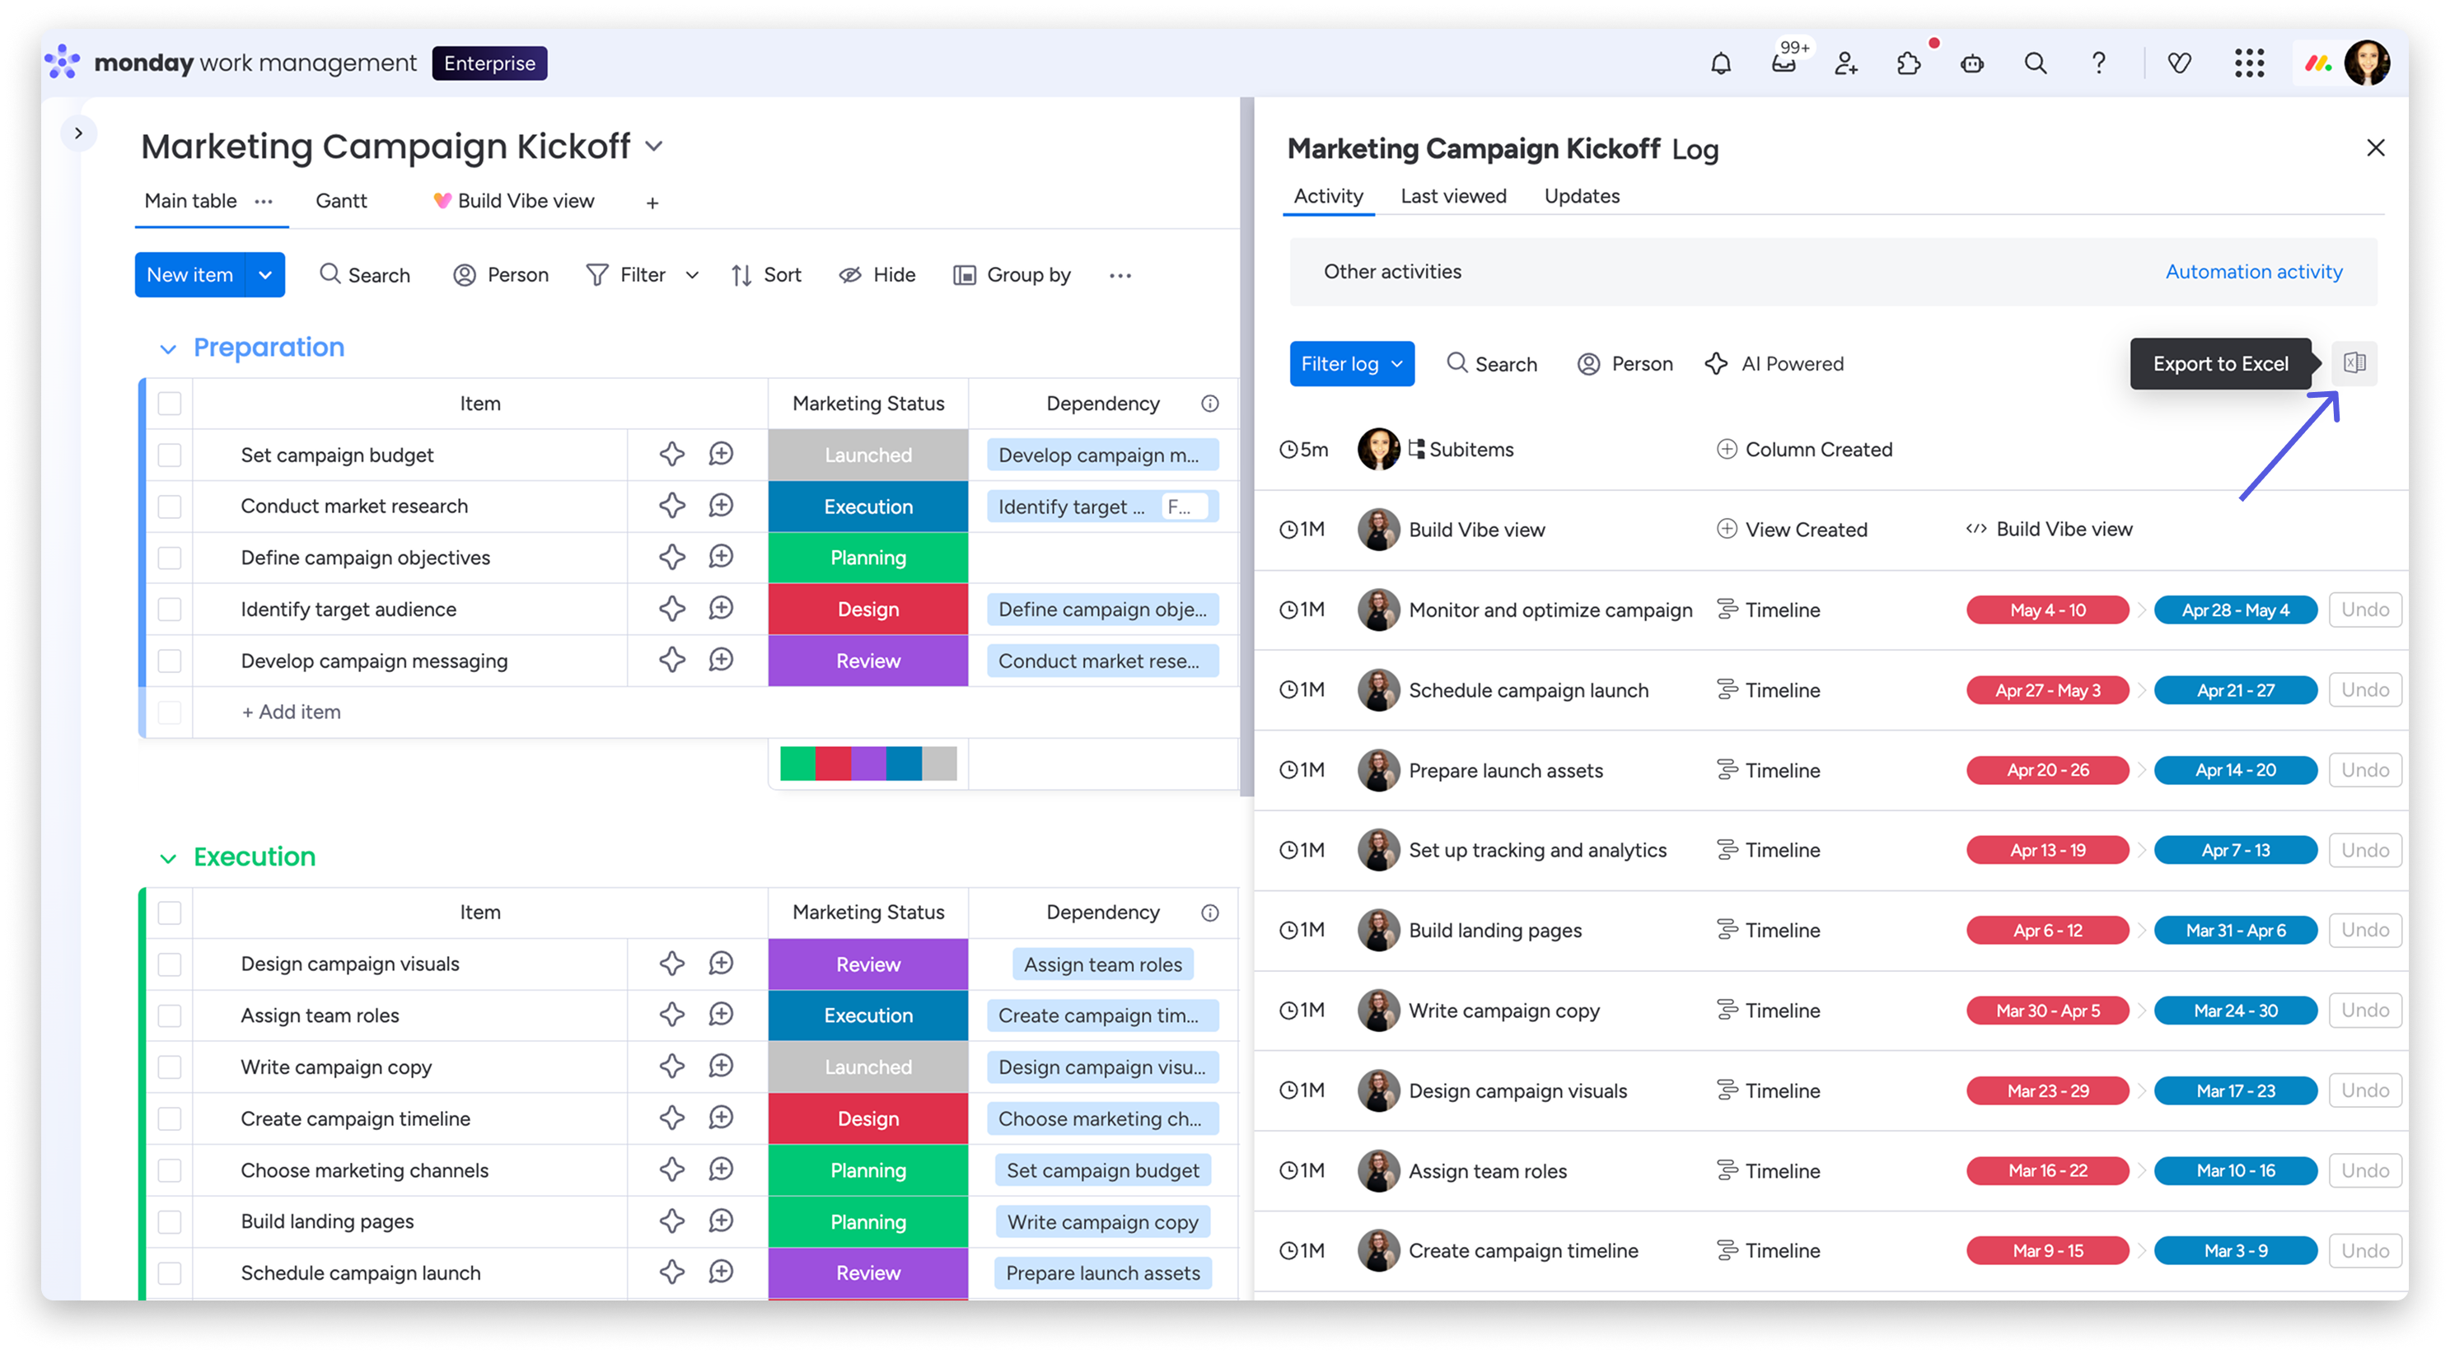
Task: Open the notifications bell
Action: pyautogui.click(x=1720, y=63)
